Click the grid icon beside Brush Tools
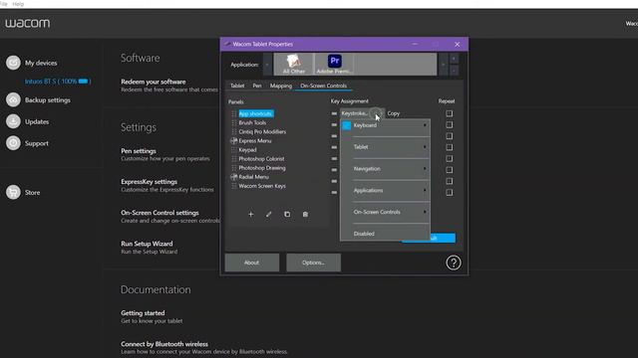The height and width of the screenshot is (358, 638). (234, 122)
